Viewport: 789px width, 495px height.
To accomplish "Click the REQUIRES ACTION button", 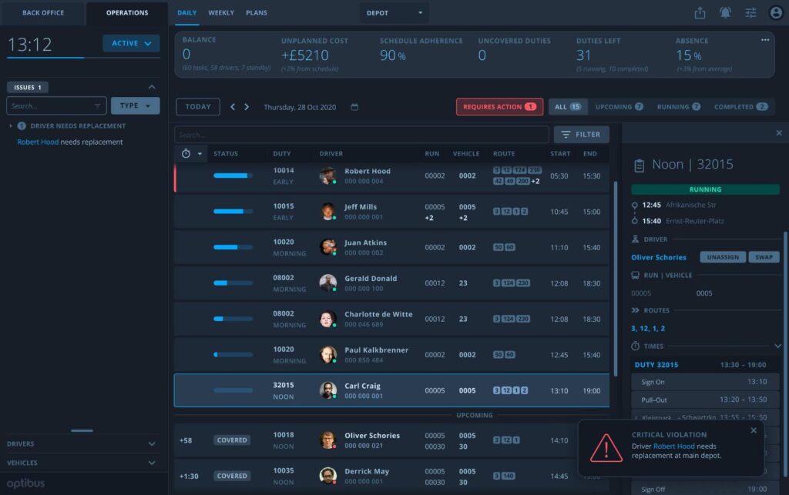I will [499, 106].
